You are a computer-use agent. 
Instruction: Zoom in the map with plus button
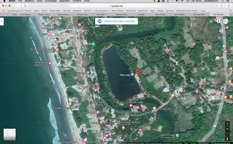click(x=227, y=129)
